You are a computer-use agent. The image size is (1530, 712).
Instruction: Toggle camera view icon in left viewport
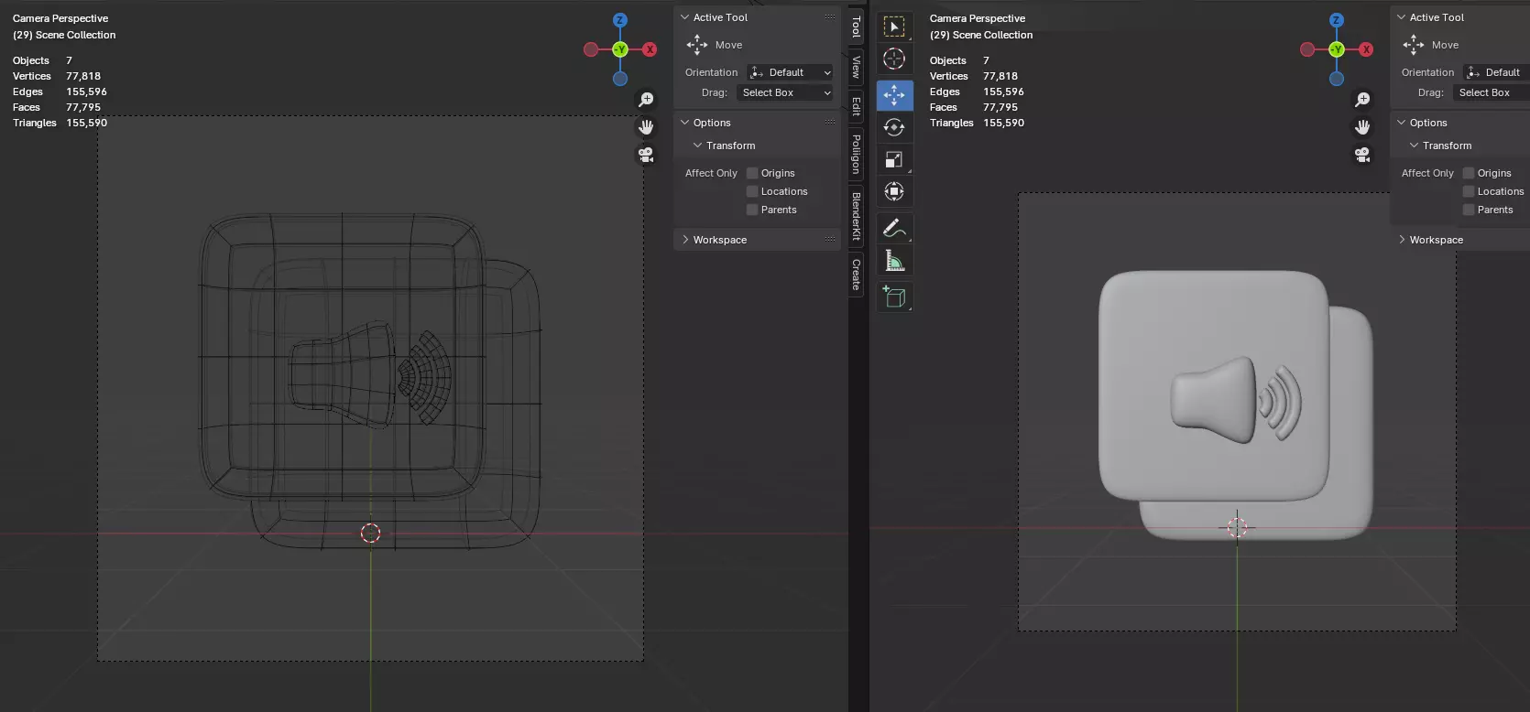646,155
